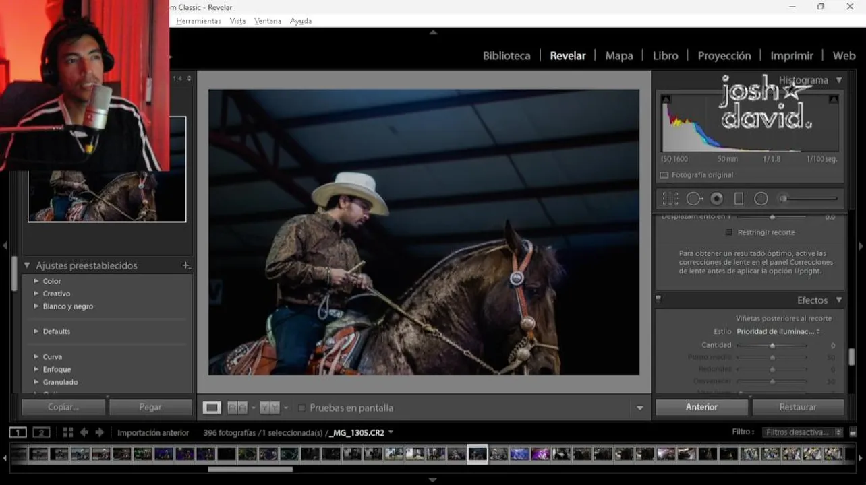Adjust the Desplazamiento en Y slider

click(772, 217)
